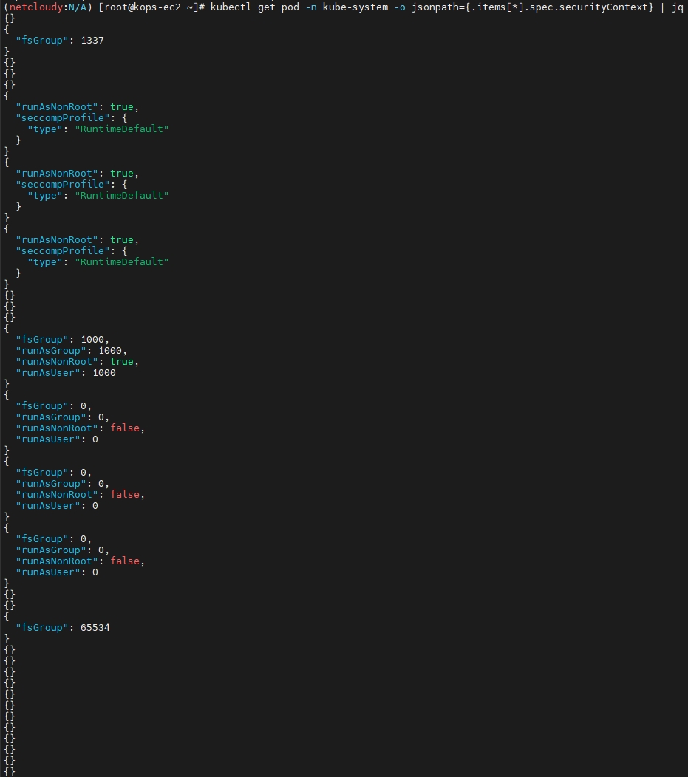This screenshot has width=688, height=777.
Task: Click the fsGroup value 65534
Action: click(x=95, y=627)
